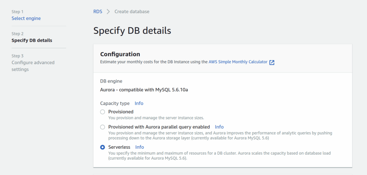367x175 pixels.
Task: Choose the Aurora parallel query radio option
Action: click(103, 127)
